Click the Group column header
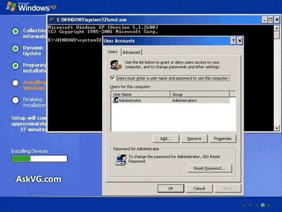Image resolution: width=282 pixels, height=212 pixels. click(x=200, y=94)
